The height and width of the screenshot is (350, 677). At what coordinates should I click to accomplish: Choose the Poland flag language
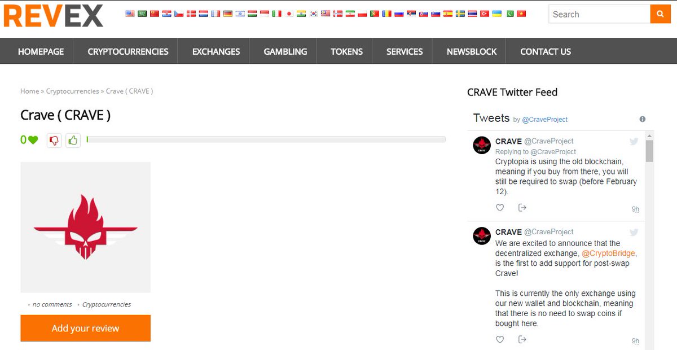click(362, 14)
